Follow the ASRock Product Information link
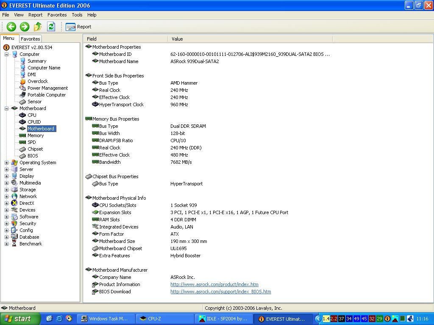This screenshot has width=434, height=325. [214, 284]
